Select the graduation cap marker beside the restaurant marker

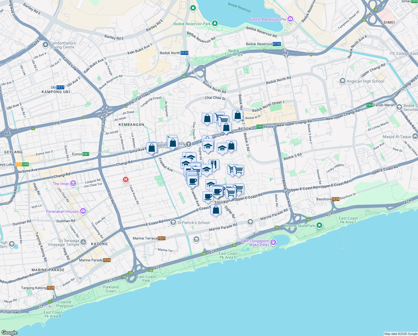pos(206,170)
